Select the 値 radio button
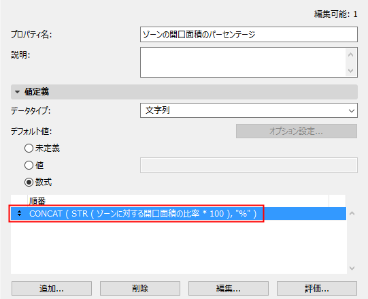Image resolution: width=368 pixels, height=299 pixels. 29,166
